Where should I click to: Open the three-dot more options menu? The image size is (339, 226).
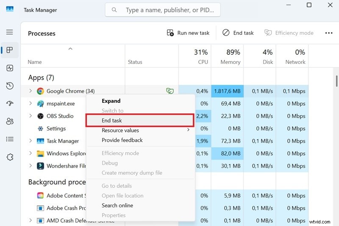328,33
